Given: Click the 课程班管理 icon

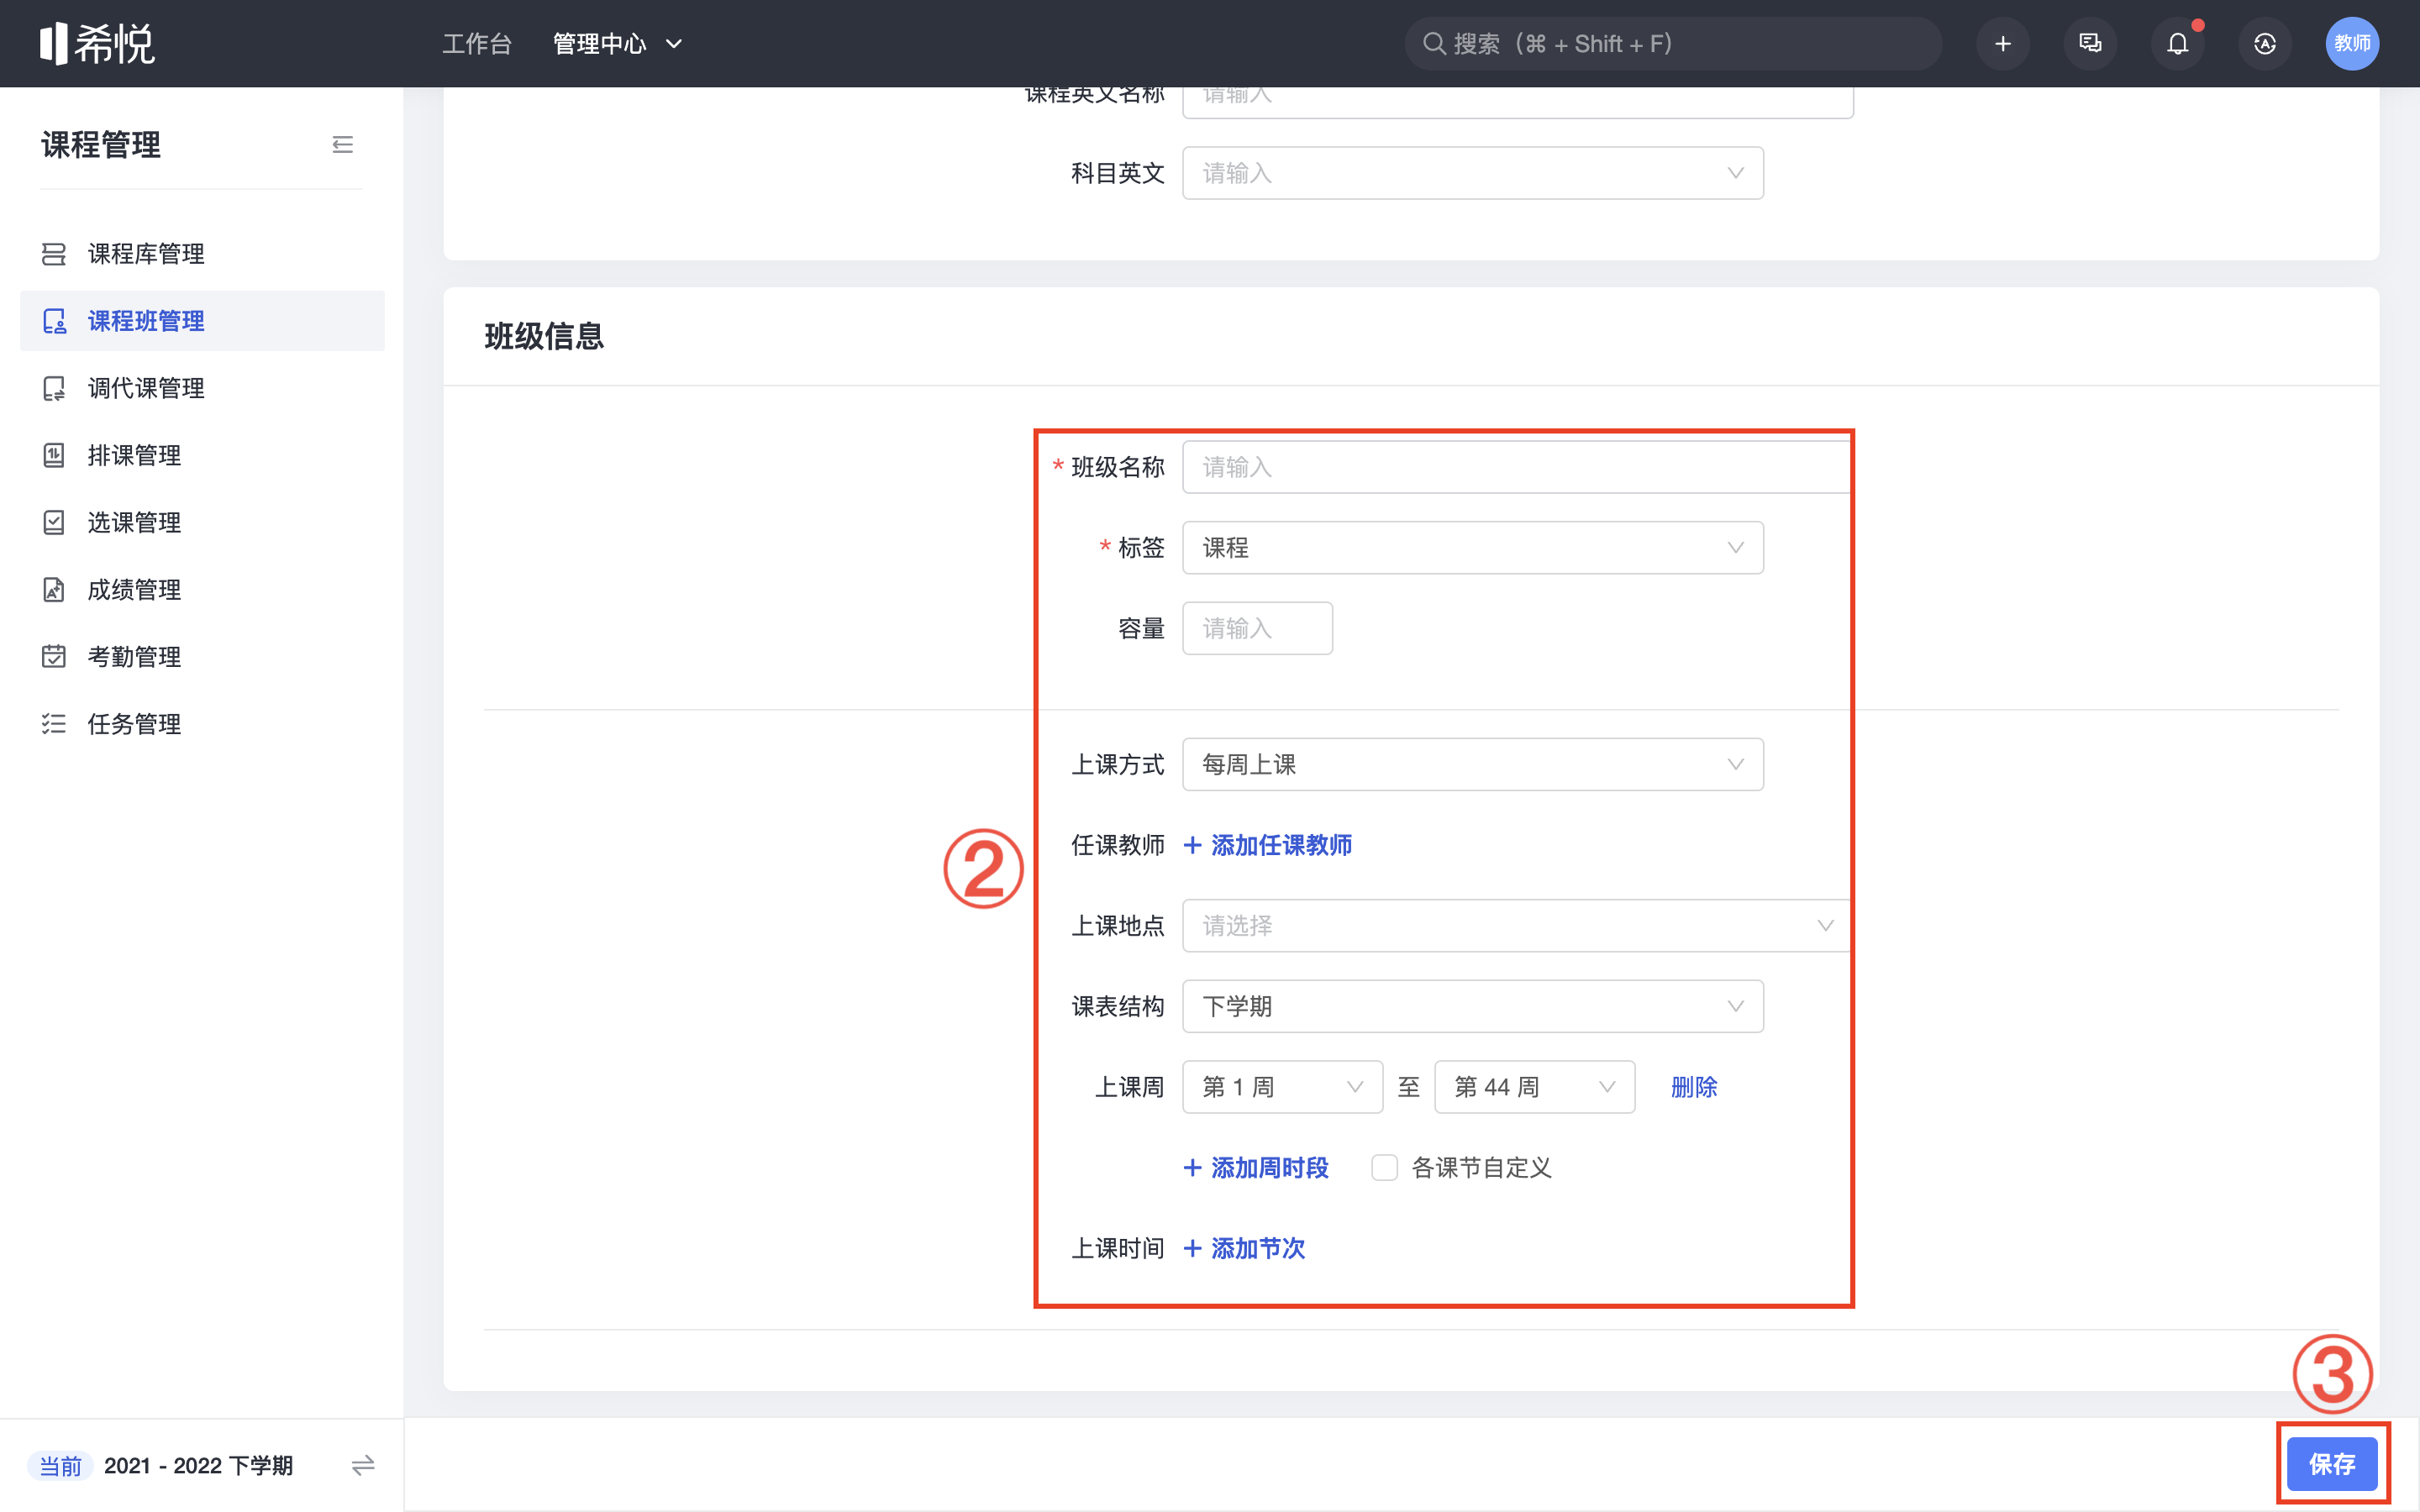Looking at the screenshot, I should coord(54,321).
